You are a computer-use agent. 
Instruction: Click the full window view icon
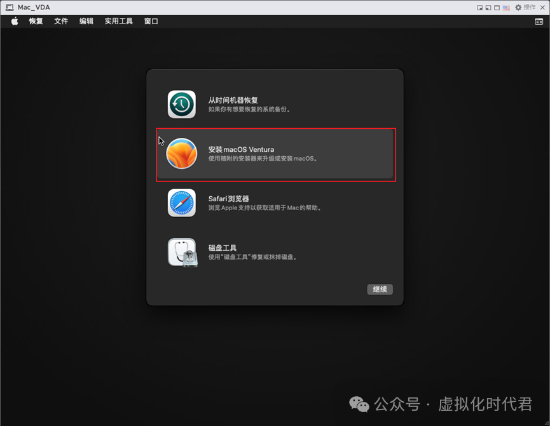click(x=497, y=8)
